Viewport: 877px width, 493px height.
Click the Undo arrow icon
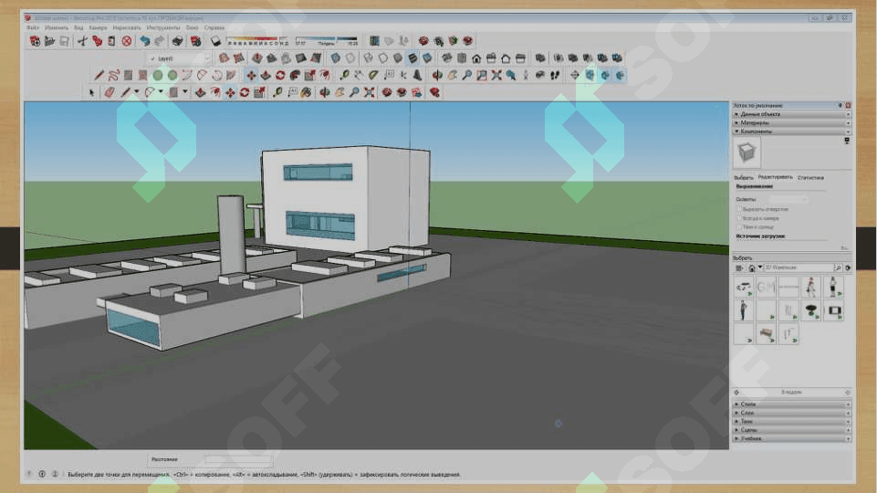tap(144, 41)
